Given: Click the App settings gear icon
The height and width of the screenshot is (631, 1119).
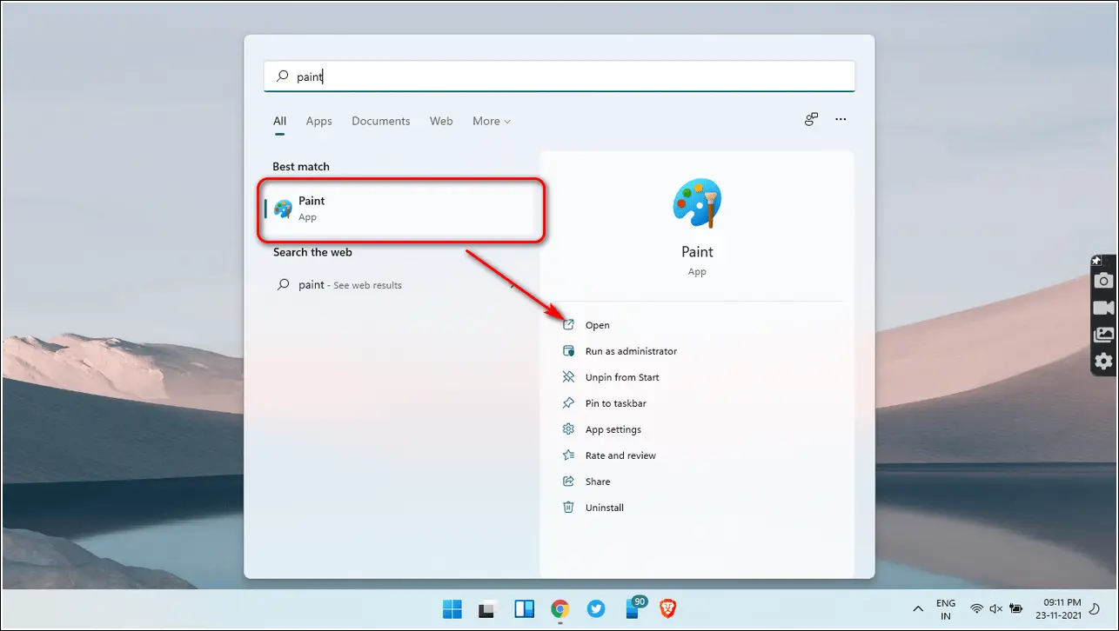Looking at the screenshot, I should [x=568, y=429].
